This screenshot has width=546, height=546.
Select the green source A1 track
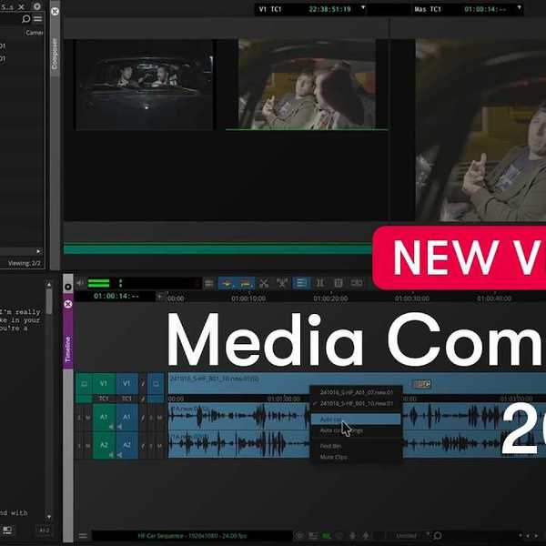click(x=104, y=417)
